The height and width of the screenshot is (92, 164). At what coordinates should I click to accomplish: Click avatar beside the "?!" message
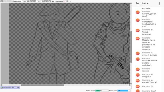(138, 86)
